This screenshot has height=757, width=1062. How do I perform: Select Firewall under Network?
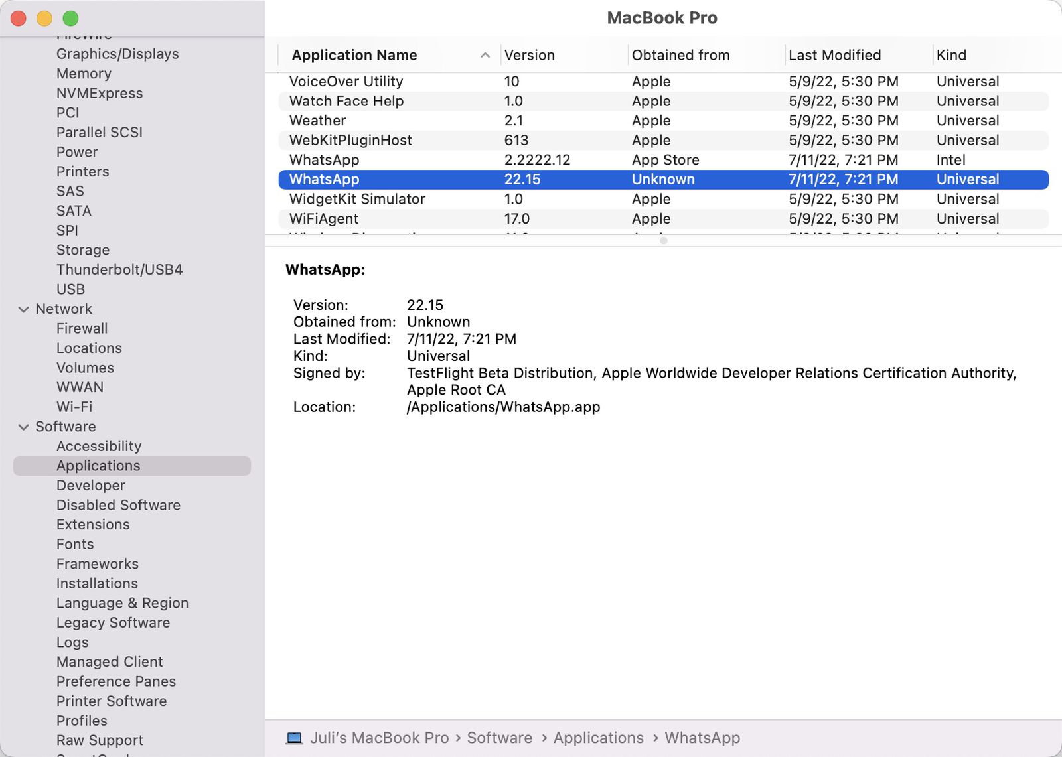(82, 328)
